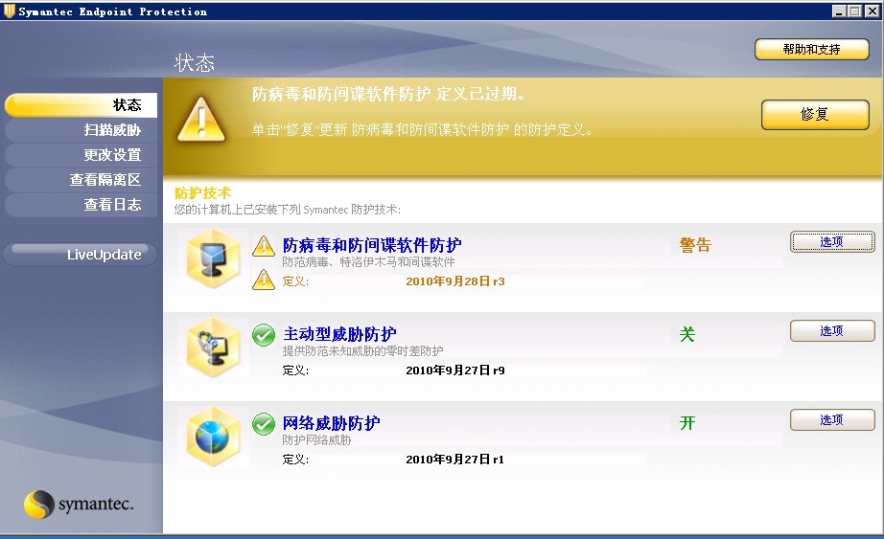Click the 开 status of network threat protection
The height and width of the screenshot is (539, 884).
(687, 423)
